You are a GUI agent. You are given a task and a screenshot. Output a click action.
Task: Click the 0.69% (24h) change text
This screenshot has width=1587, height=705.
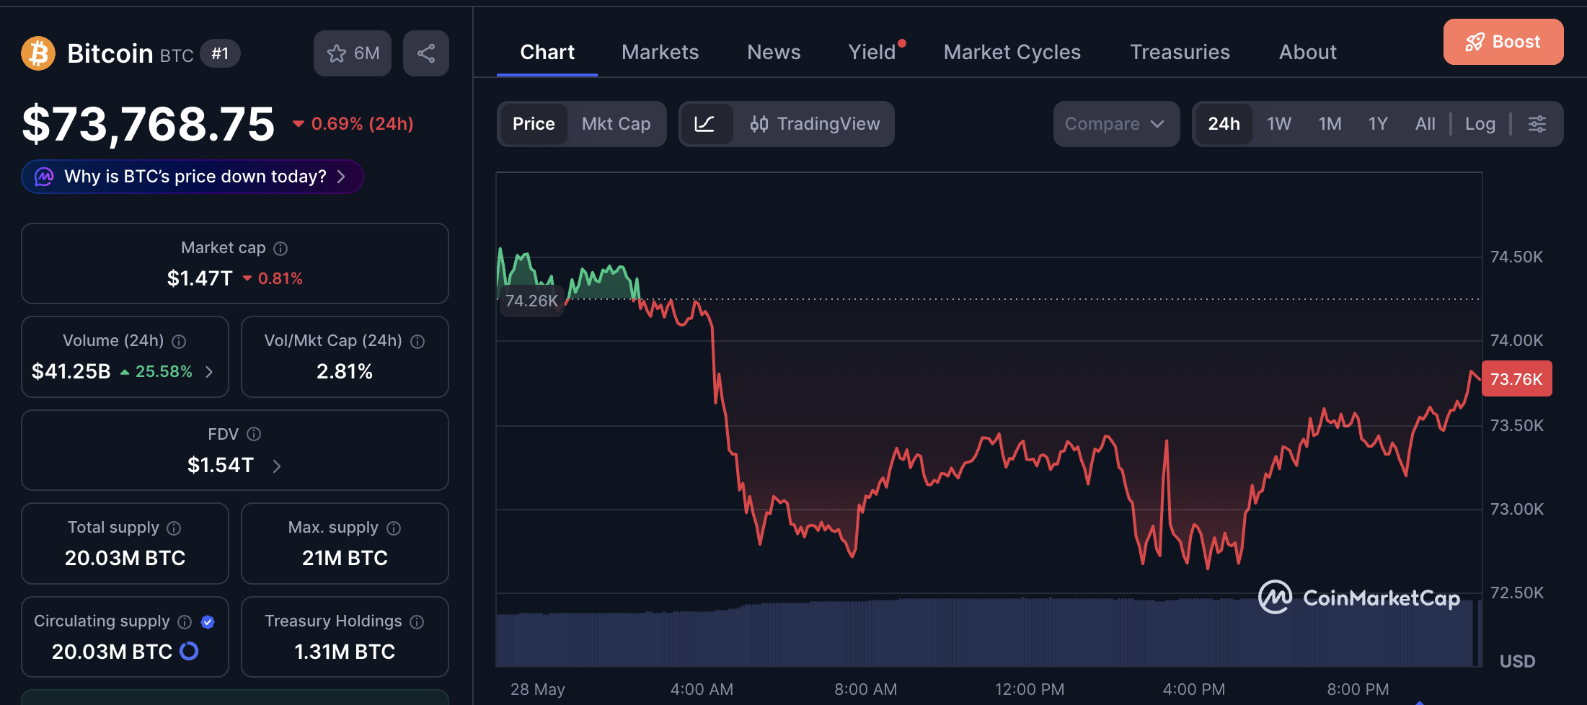pos(362,124)
